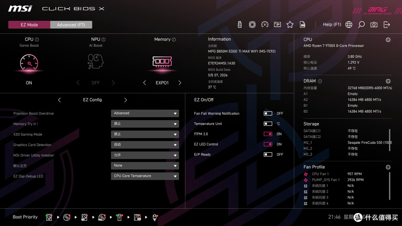The height and width of the screenshot is (226, 402).
Task: Enable the ErP Ready switch
Action: point(268,154)
